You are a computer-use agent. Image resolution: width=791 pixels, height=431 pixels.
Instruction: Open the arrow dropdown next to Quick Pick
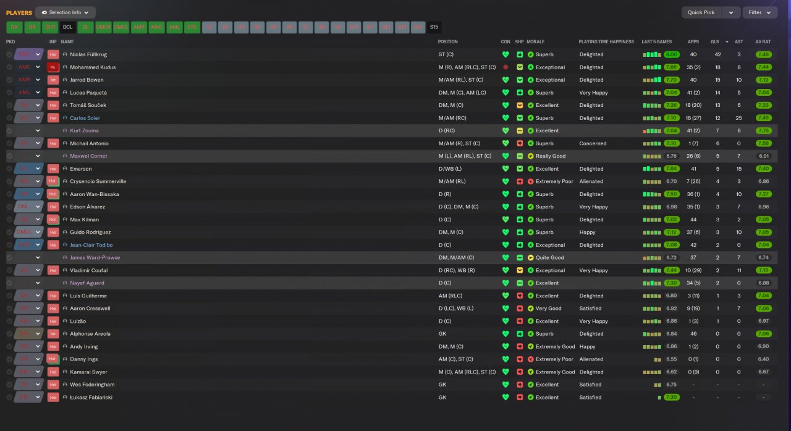(x=731, y=12)
